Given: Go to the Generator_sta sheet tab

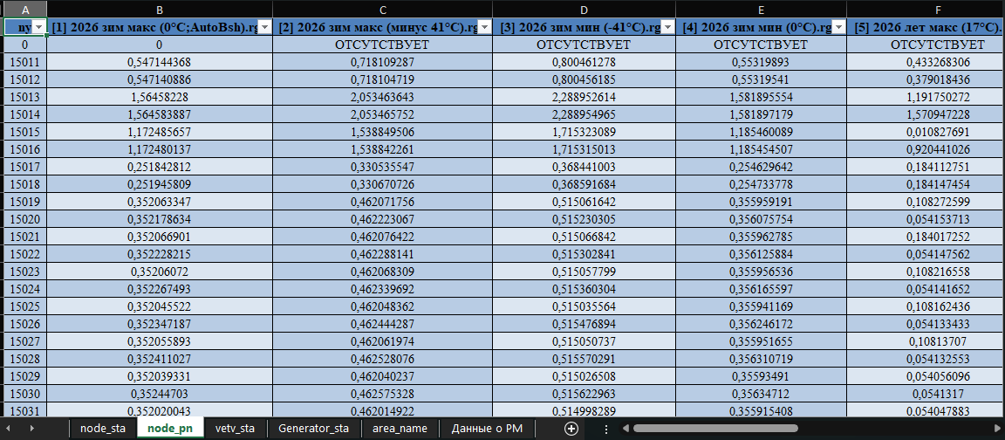Looking at the screenshot, I should click(x=313, y=429).
